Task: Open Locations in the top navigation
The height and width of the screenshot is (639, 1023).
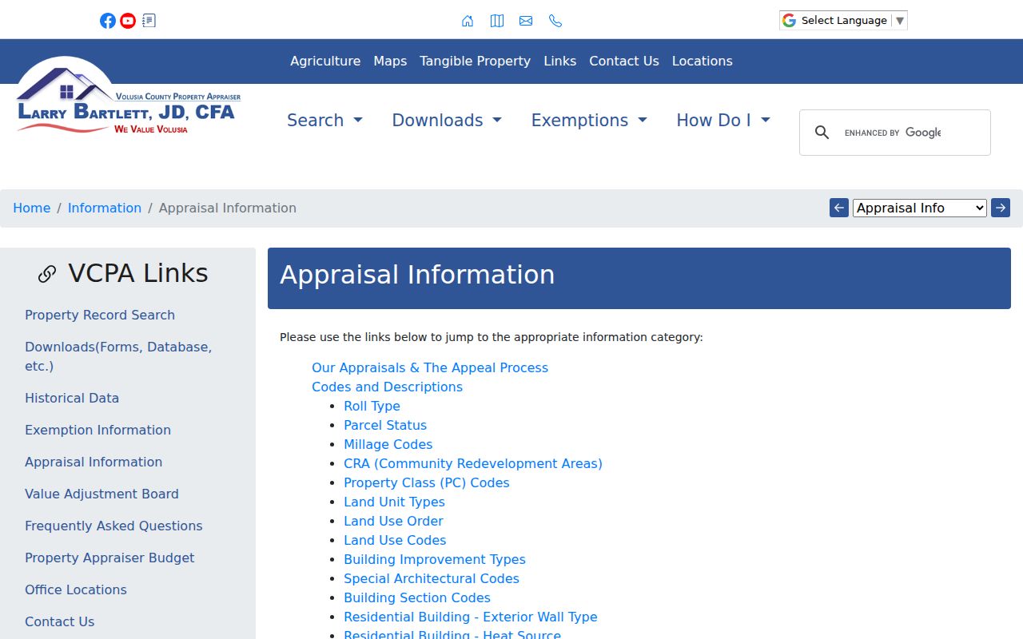Action: pos(702,62)
